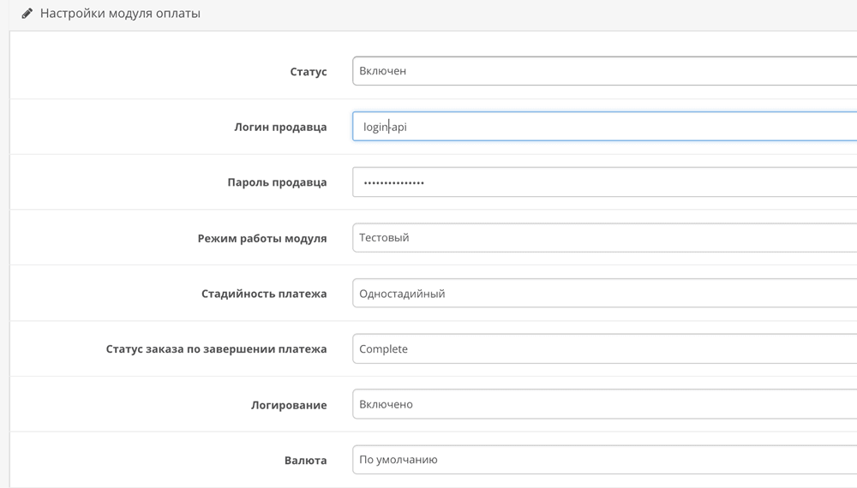Click the 'Стадийность платежа' label
Image resolution: width=857 pixels, height=488 pixels.
point(264,294)
